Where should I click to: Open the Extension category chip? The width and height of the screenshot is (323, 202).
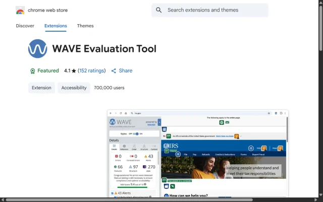[41, 88]
